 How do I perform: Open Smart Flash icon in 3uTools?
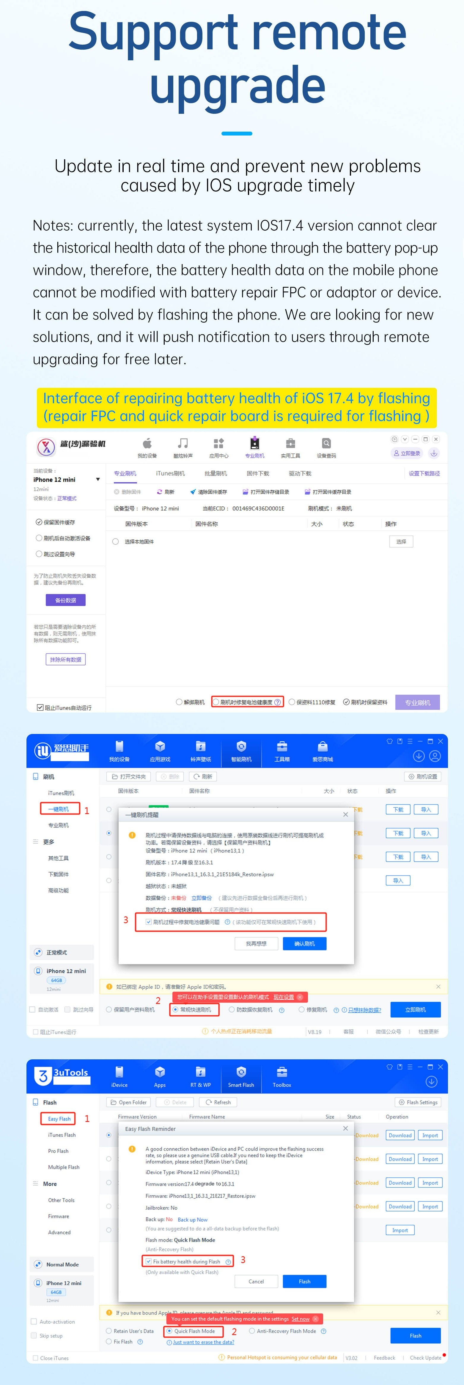coord(241,1072)
